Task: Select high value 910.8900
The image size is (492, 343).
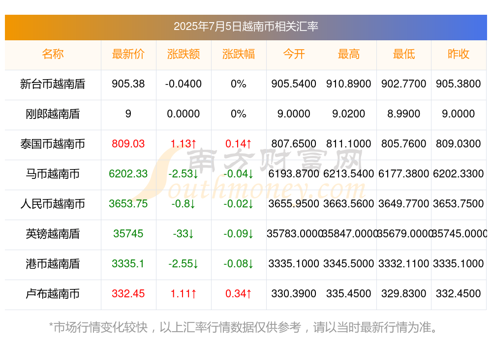Action: point(349,84)
